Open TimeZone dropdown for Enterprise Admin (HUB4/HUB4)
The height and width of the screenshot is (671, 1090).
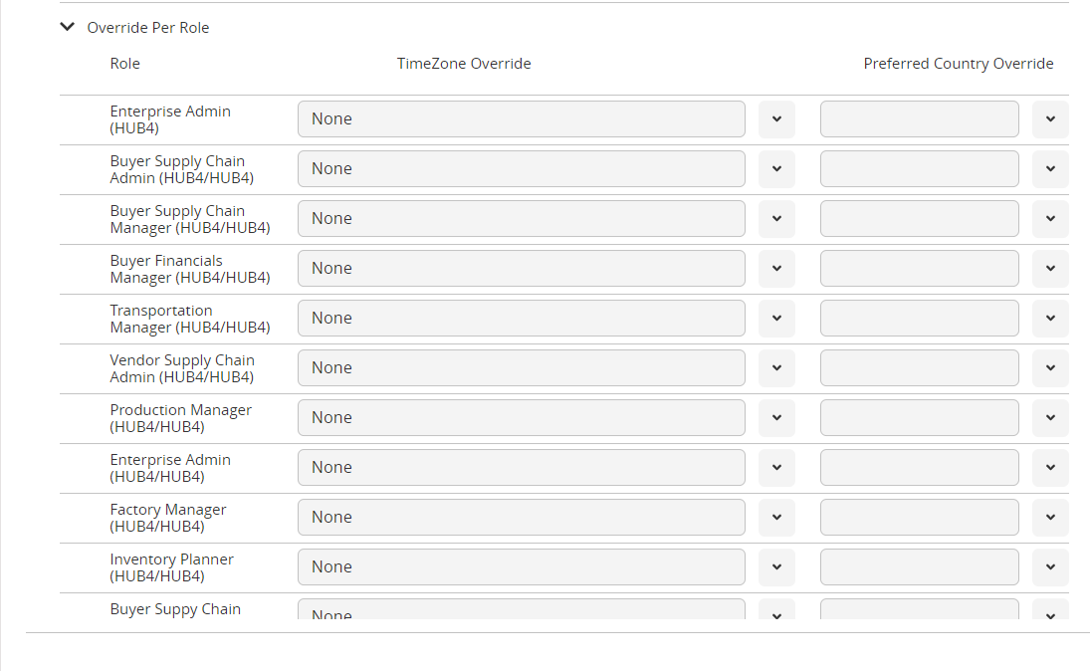776,468
